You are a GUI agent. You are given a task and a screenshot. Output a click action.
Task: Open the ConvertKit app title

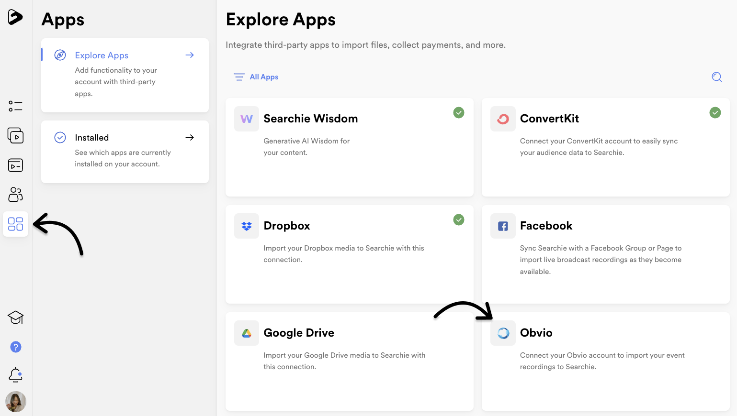tap(549, 119)
